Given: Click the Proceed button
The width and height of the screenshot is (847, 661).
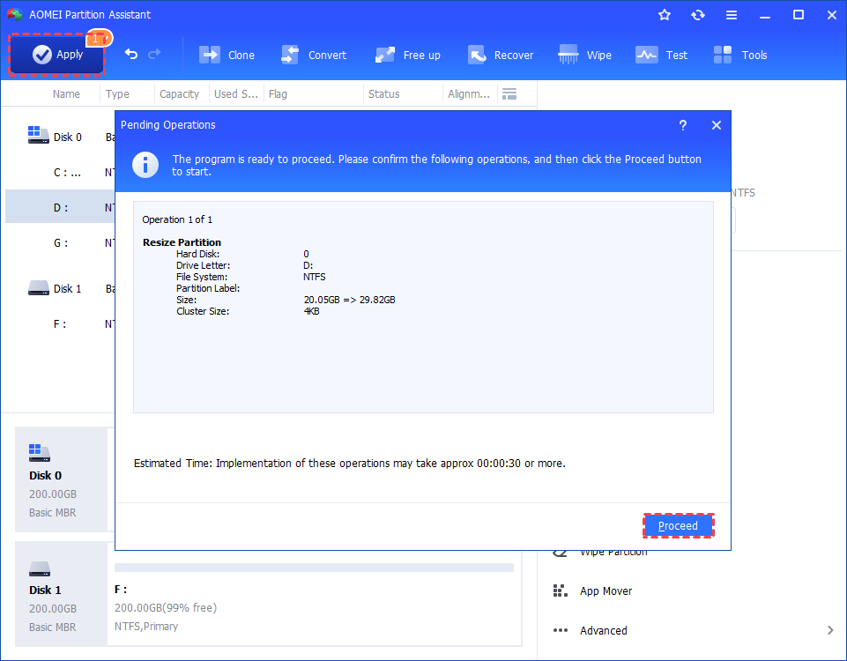Looking at the screenshot, I should 679,525.
